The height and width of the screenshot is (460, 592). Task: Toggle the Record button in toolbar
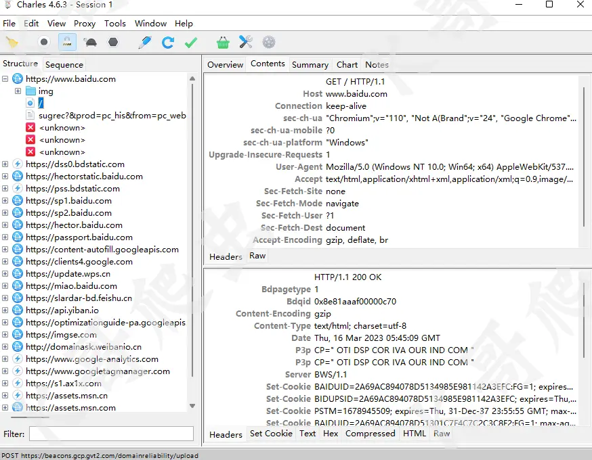(x=44, y=42)
